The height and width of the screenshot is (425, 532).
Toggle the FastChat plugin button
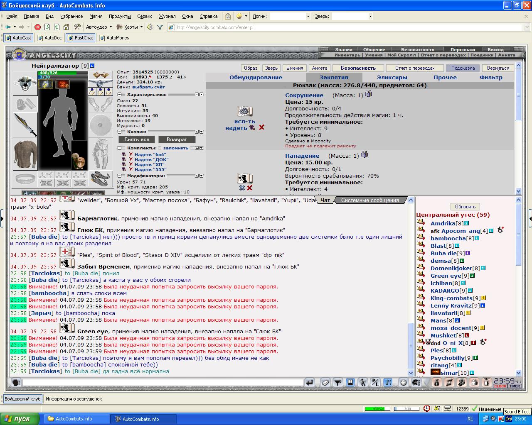pyautogui.click(x=81, y=38)
